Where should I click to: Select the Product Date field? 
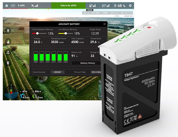(96, 72)
